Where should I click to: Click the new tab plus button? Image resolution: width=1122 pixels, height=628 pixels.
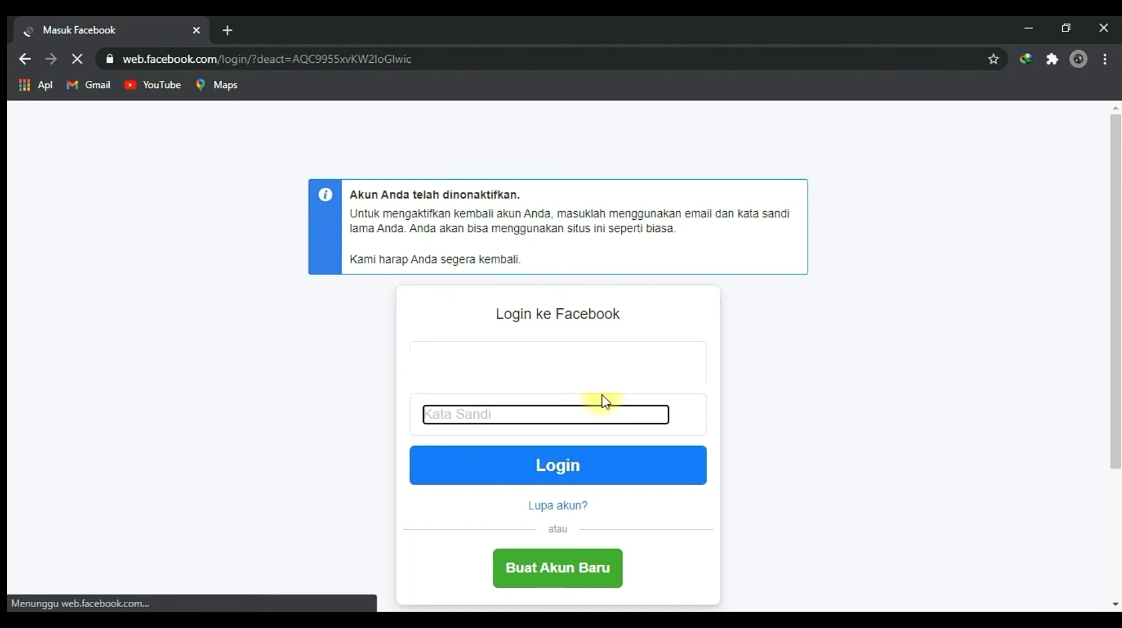tap(227, 29)
